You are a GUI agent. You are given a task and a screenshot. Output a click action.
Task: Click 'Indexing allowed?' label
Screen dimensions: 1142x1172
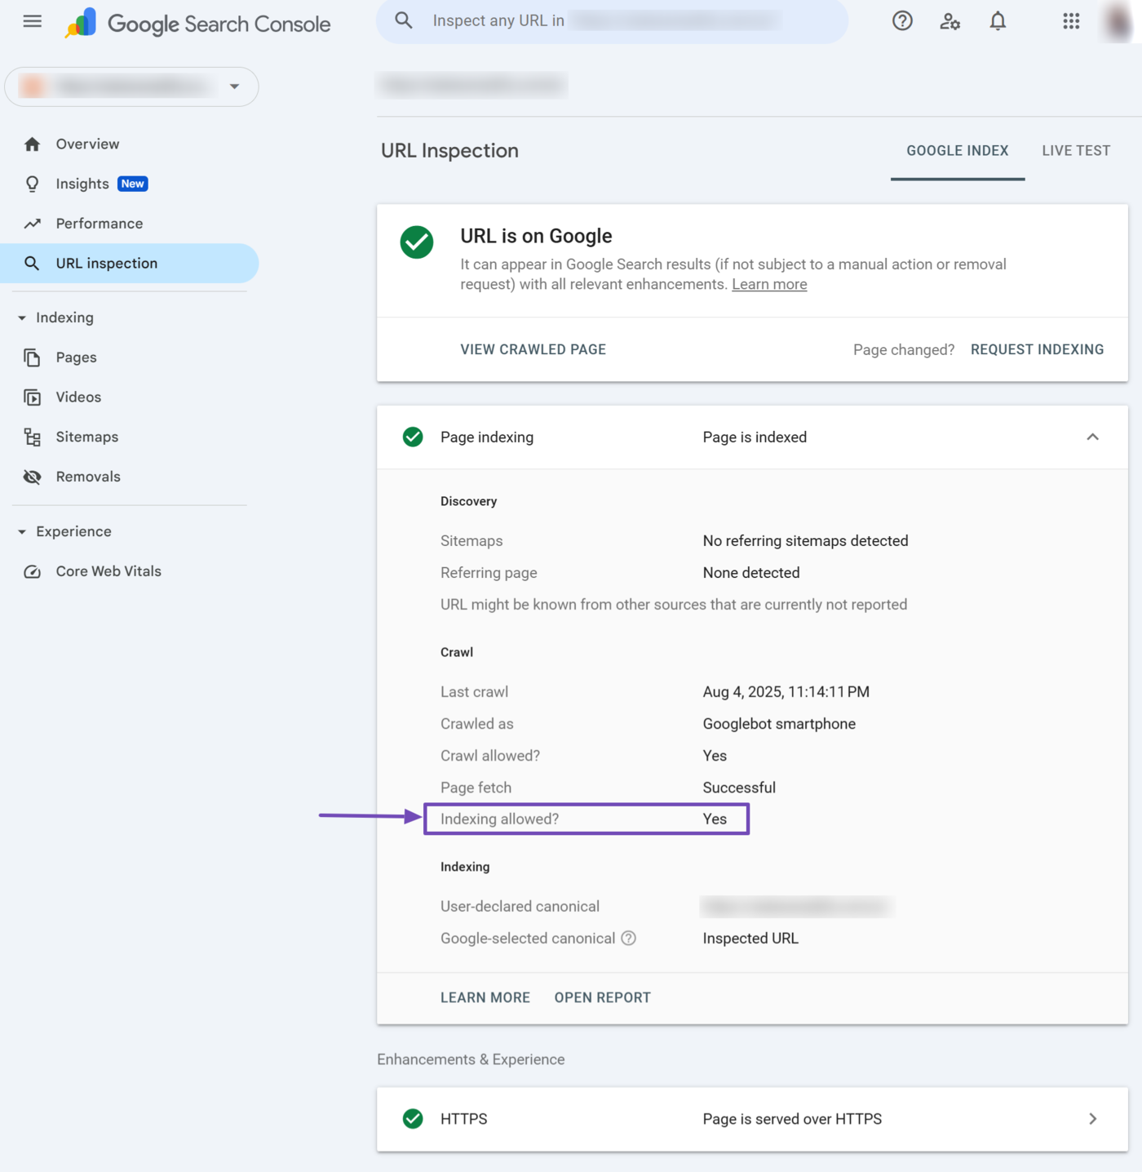[x=499, y=819]
